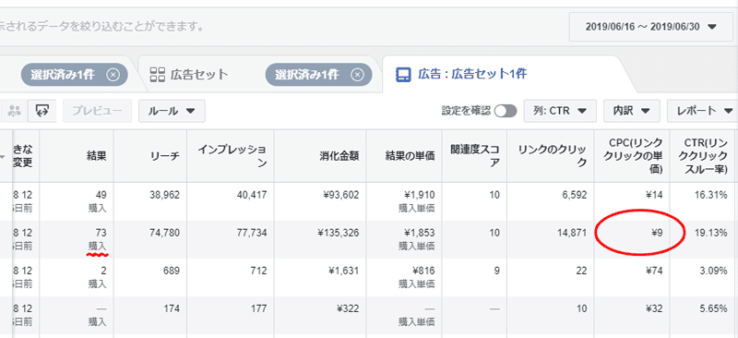Viewport: 738px width, 338px height.
Task: Click the circled ¥9 CPC cell
Action: (x=657, y=233)
